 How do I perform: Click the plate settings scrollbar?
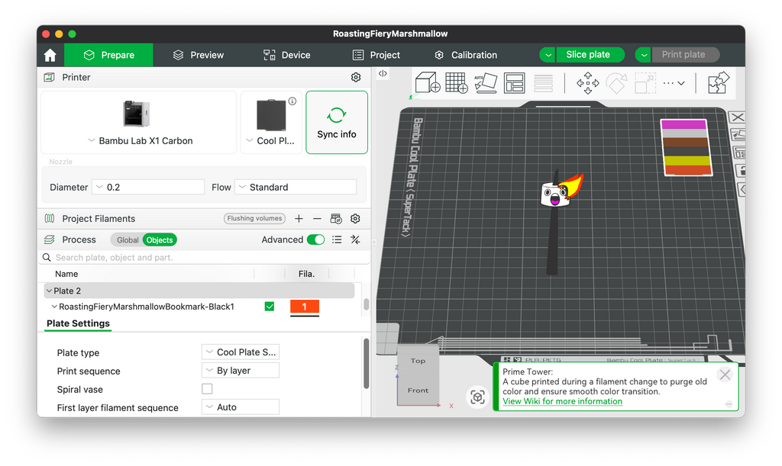point(366,364)
